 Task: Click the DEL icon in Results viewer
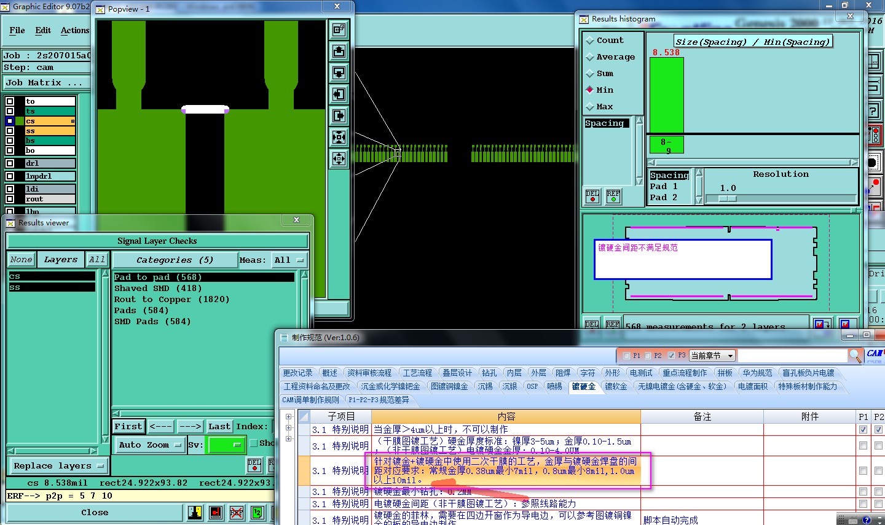[x=254, y=465]
